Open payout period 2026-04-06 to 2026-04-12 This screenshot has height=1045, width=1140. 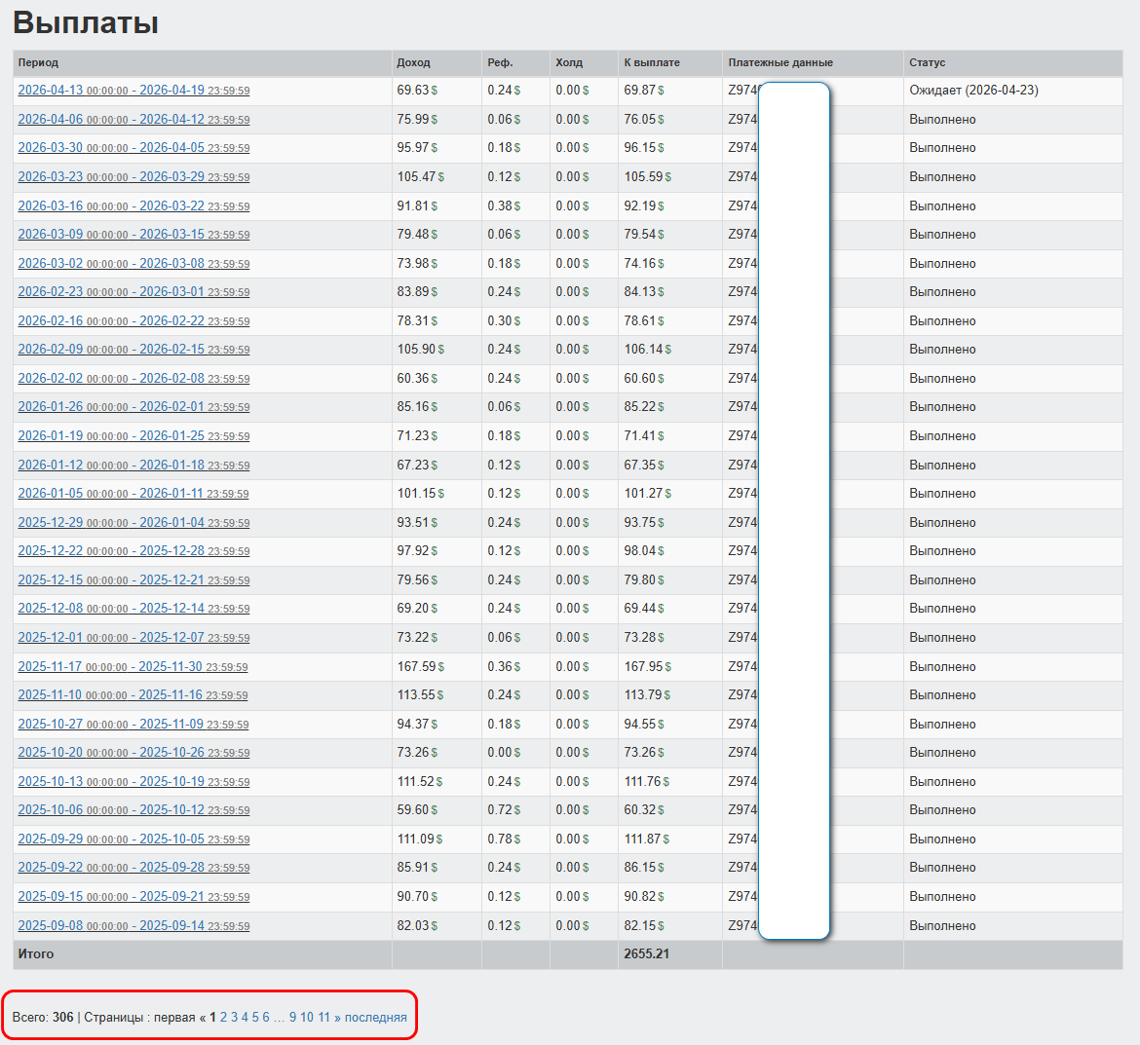click(x=133, y=119)
